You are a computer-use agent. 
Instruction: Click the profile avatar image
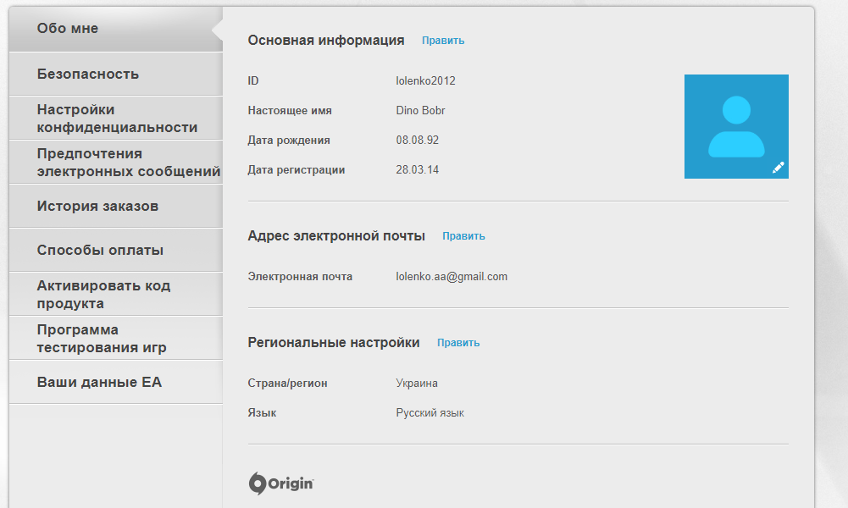click(x=736, y=126)
